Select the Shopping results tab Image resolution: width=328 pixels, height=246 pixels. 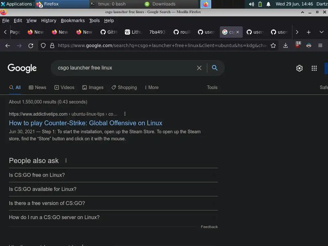[x=124, y=87]
